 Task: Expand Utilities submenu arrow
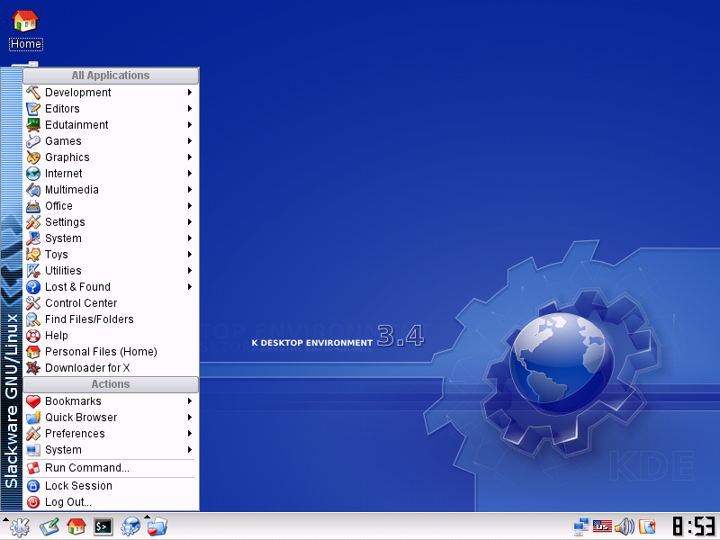[189, 271]
